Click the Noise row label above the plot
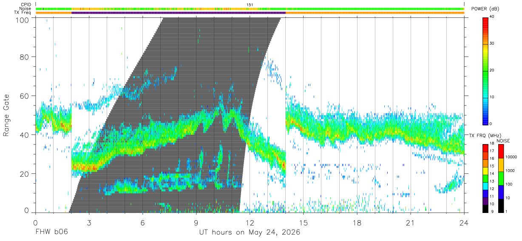This screenshot has height=241, width=522. point(26,9)
